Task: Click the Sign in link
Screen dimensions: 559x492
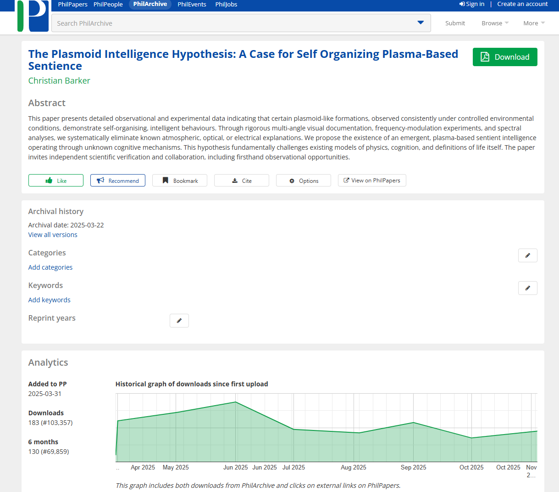Action: pos(472,4)
